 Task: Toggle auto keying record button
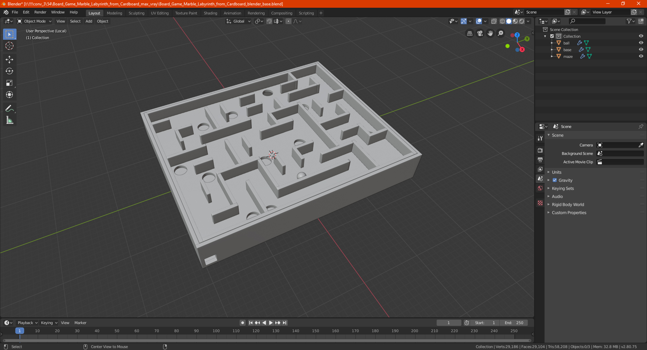click(x=242, y=323)
